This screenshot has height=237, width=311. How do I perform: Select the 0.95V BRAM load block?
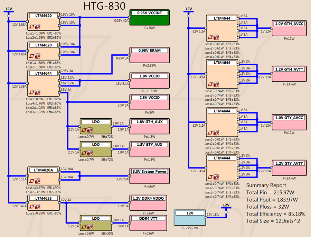click(150, 55)
